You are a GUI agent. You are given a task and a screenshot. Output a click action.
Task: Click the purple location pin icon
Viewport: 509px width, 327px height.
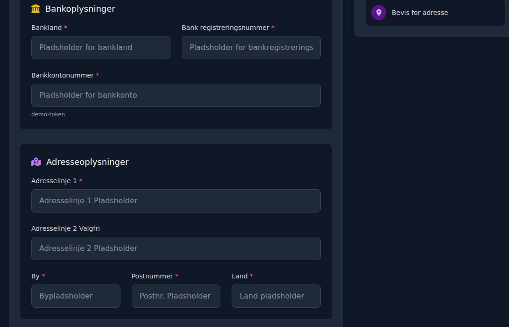click(x=379, y=13)
